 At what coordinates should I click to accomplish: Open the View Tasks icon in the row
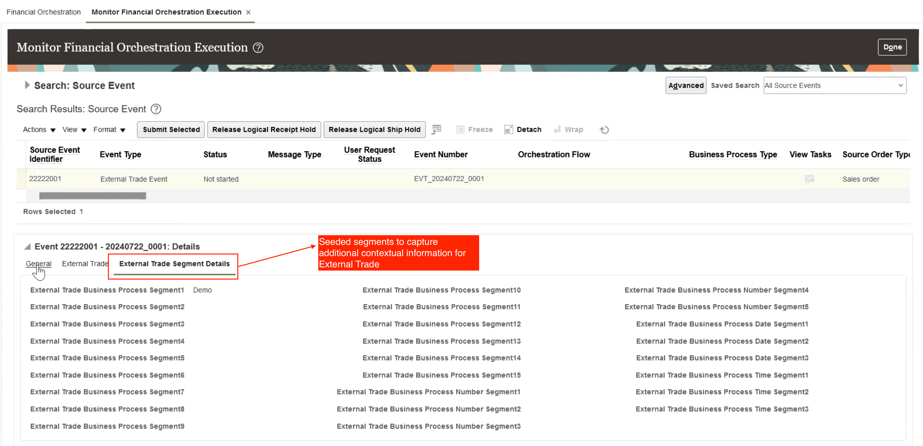[809, 179]
